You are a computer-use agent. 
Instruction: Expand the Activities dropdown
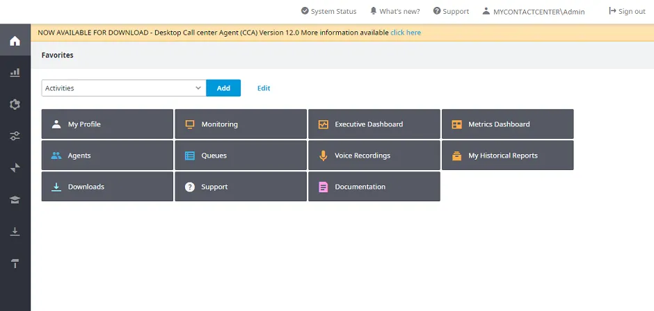click(124, 88)
